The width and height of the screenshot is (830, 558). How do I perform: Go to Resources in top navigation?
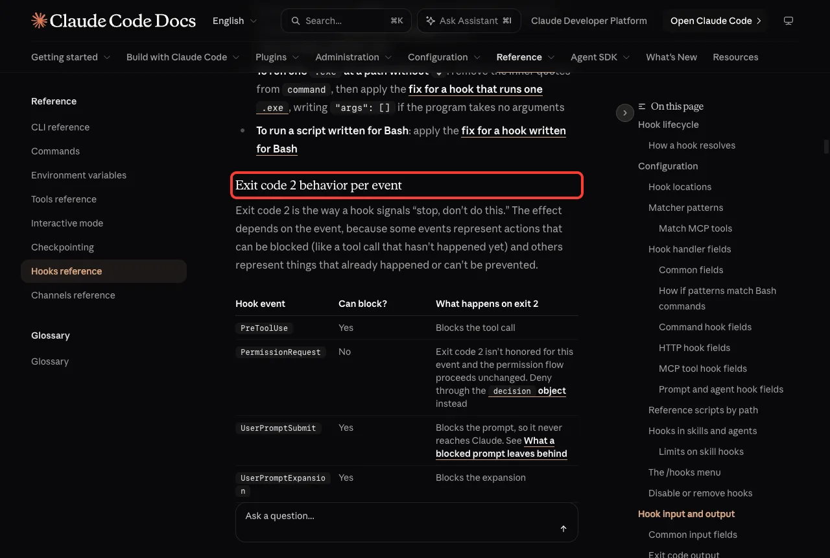click(735, 57)
